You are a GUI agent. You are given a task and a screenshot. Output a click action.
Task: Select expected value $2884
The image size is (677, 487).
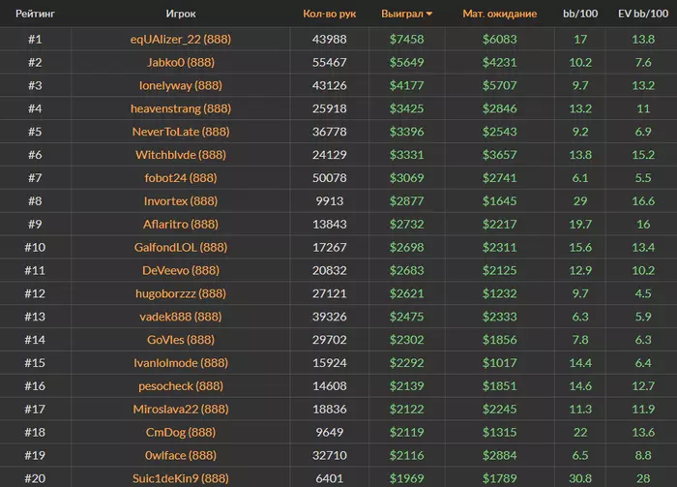click(x=500, y=455)
